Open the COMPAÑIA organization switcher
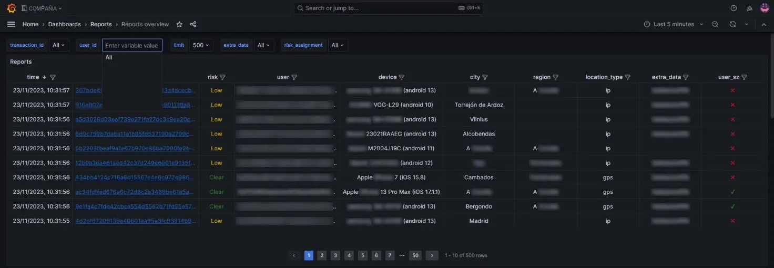Viewport: 774px width, 268px height. 42,8
